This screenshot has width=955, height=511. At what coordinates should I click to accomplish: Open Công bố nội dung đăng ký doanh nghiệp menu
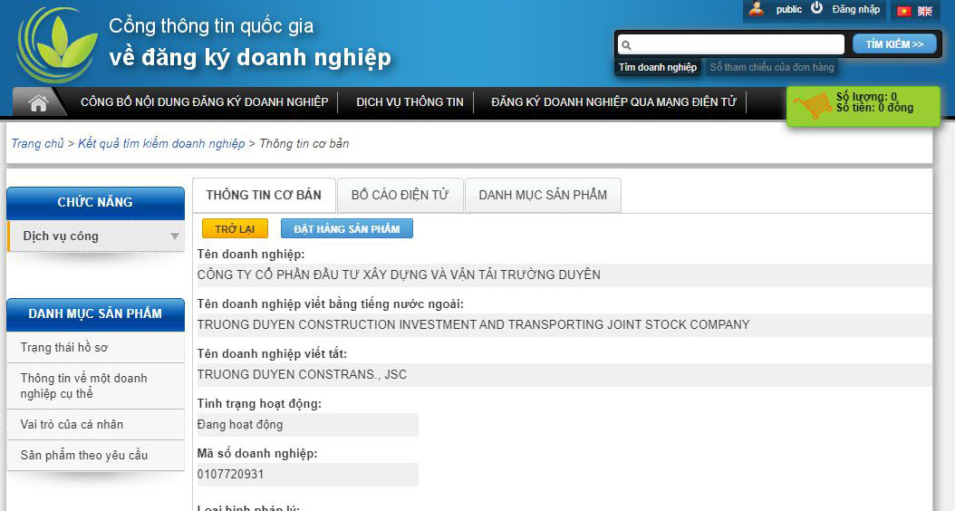click(x=204, y=102)
